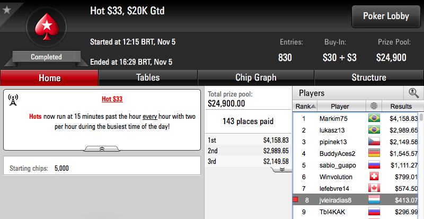Screen dimensions: 424x219
Task: Open the player search magnifier icon
Action: click(x=413, y=93)
